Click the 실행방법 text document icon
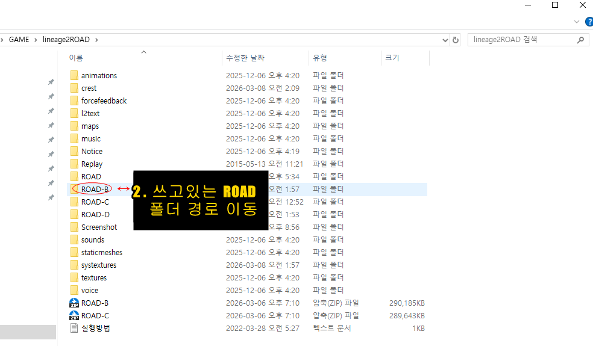Image resolution: width=593 pixels, height=346 pixels. [74, 328]
